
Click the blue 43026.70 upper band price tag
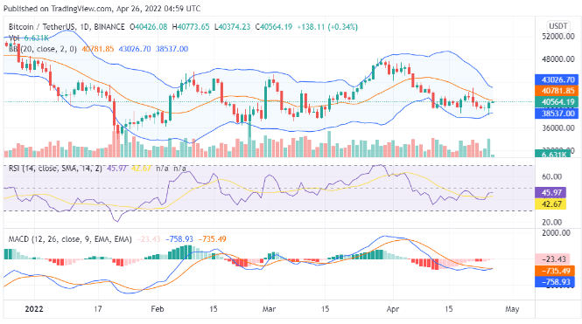click(557, 79)
